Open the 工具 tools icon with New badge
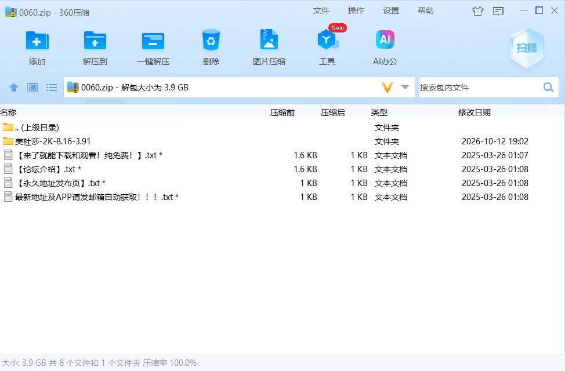565x371 pixels. (x=327, y=39)
